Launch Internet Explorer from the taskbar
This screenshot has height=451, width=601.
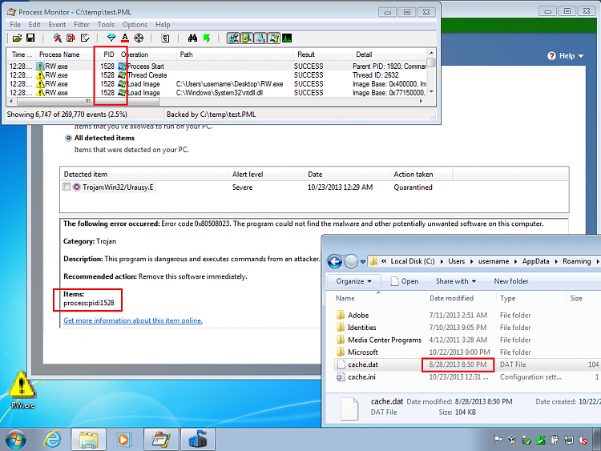click(x=52, y=439)
